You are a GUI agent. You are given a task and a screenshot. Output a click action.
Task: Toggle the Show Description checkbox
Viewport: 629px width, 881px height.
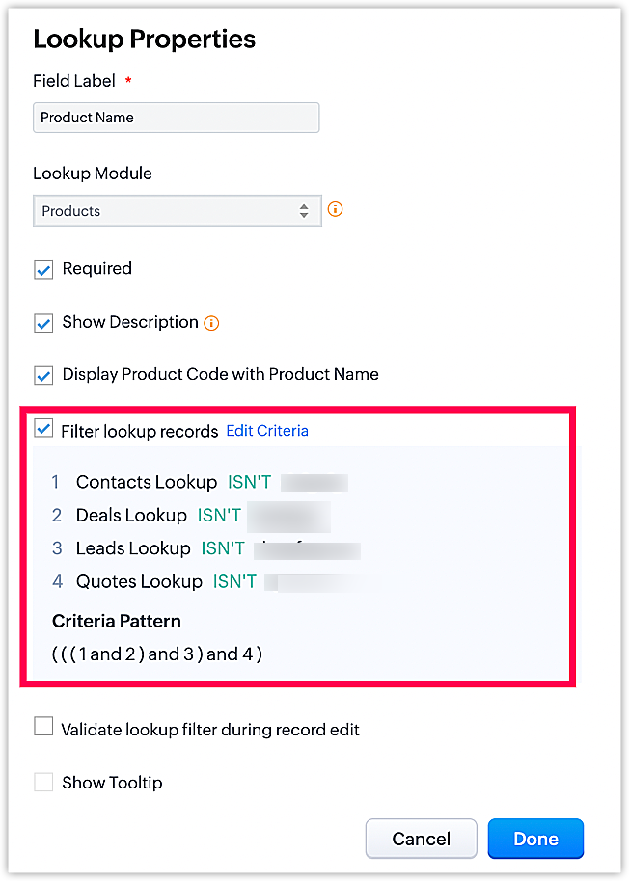43,323
